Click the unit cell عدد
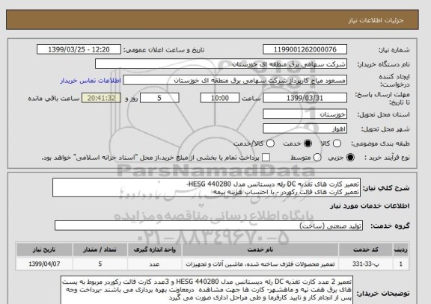Image resolution: width=431 pixels, height=304 pixels. pyautogui.click(x=154, y=264)
